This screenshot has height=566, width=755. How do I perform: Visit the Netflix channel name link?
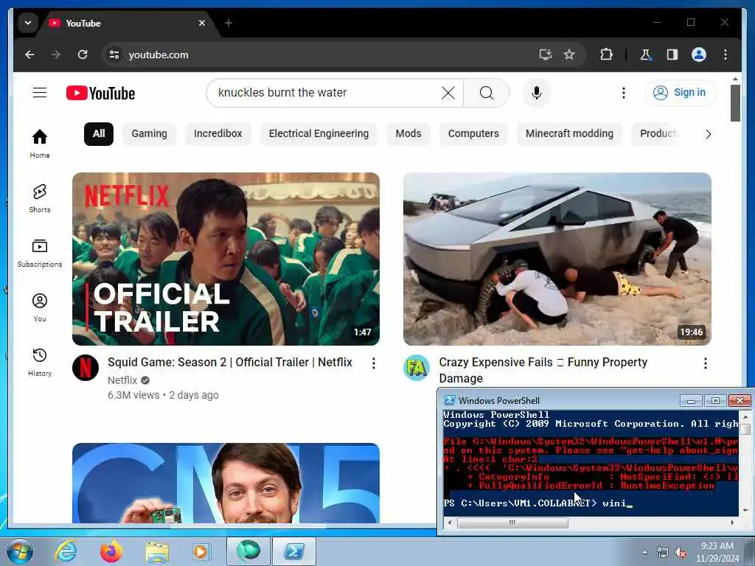point(122,380)
